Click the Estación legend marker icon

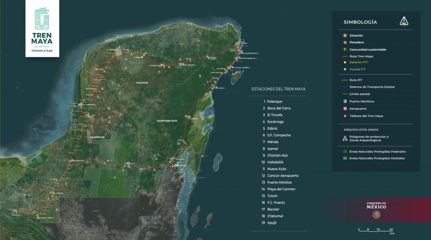[x=345, y=36]
